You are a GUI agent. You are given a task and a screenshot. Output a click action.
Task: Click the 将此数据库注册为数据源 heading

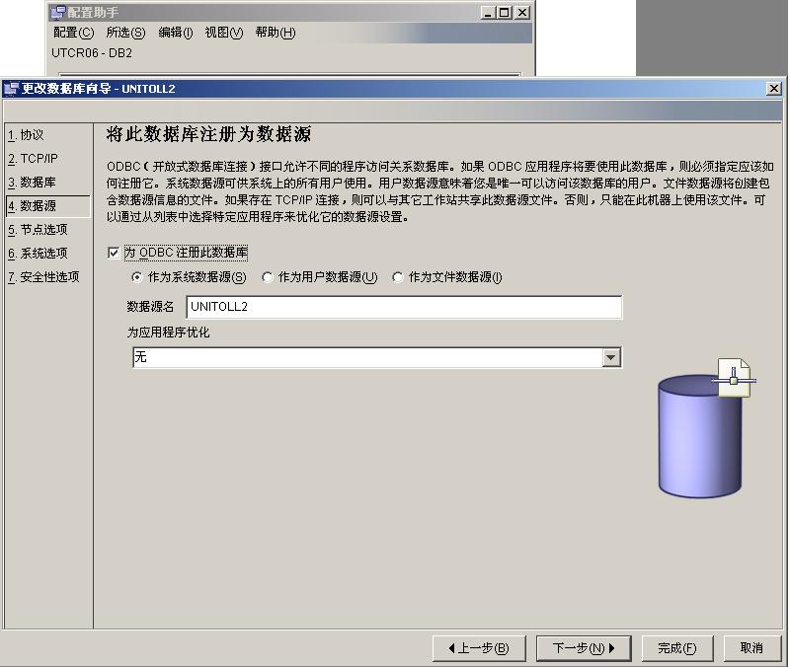208,134
